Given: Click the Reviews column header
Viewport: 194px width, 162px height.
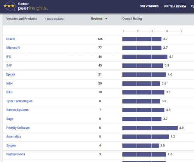Looking at the screenshot, I should coord(97,19).
